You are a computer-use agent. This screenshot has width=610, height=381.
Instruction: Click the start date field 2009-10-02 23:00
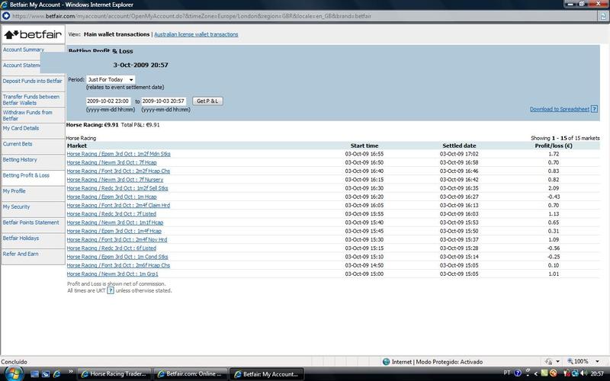point(108,101)
